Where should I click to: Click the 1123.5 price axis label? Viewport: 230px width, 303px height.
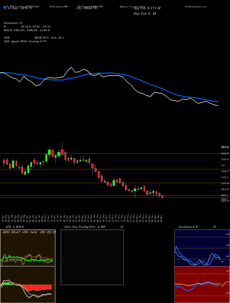[x=225, y=177]
